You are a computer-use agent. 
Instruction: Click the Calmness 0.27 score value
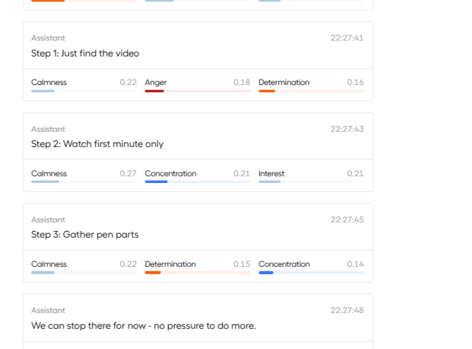128,174
